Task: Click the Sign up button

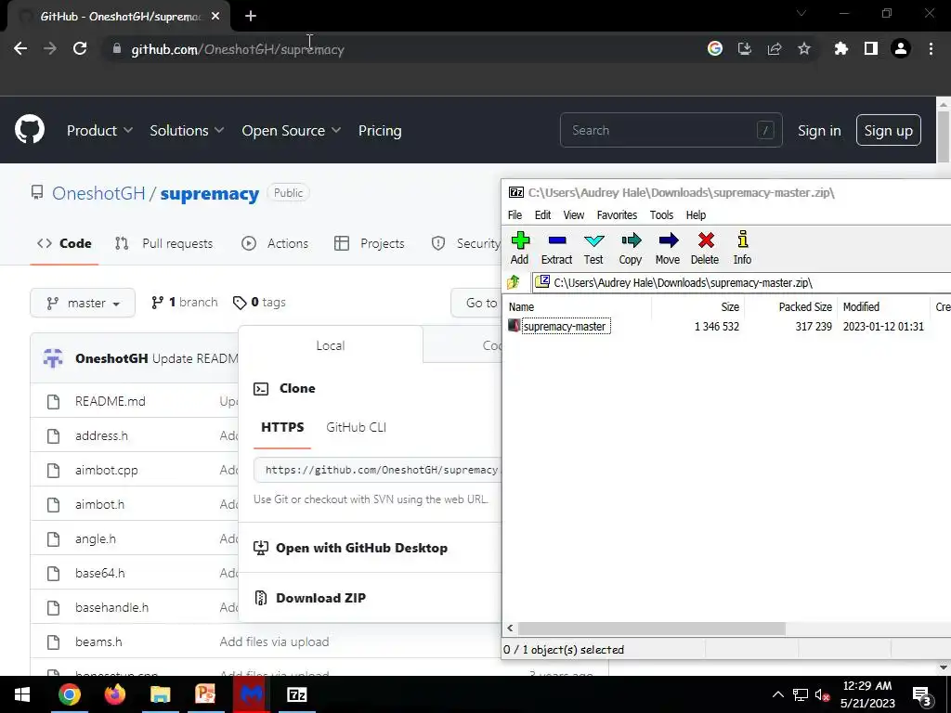Action: coord(888,130)
